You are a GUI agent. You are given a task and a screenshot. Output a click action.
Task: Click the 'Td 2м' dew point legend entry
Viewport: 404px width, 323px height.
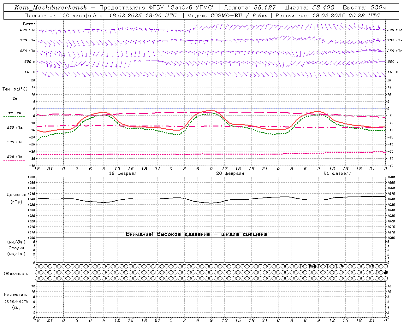pyautogui.click(x=15, y=113)
